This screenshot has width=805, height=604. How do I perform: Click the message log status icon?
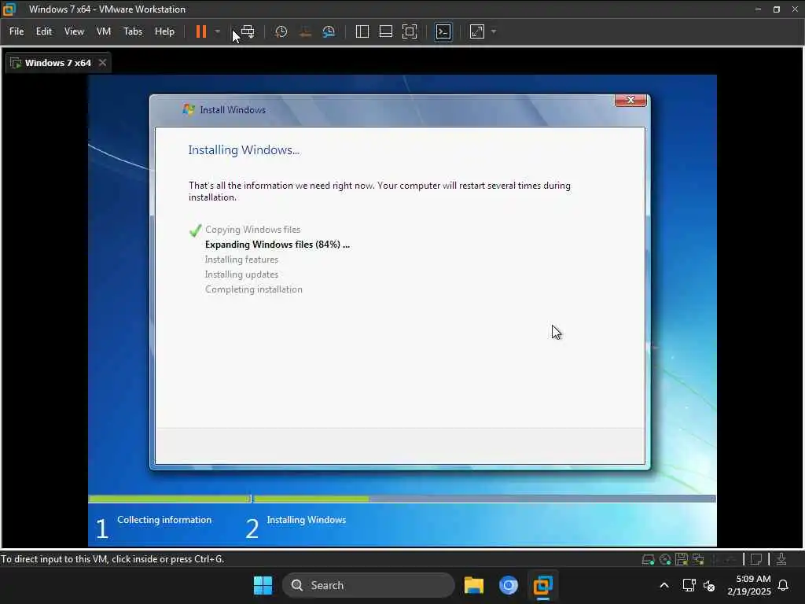[756, 559]
